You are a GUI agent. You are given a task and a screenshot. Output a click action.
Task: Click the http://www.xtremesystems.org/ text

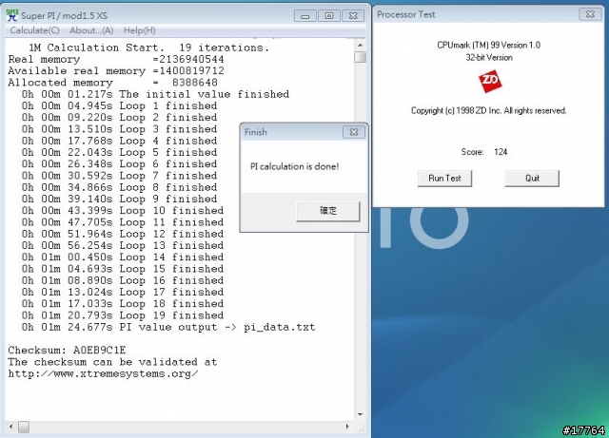103,373
